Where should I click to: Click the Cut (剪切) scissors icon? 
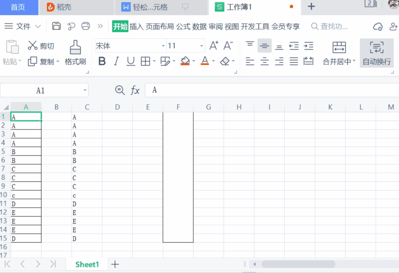click(33, 45)
